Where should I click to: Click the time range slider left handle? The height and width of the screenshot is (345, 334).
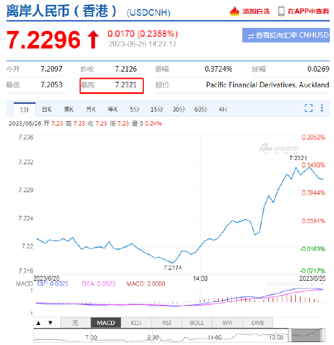click(x=290, y=335)
